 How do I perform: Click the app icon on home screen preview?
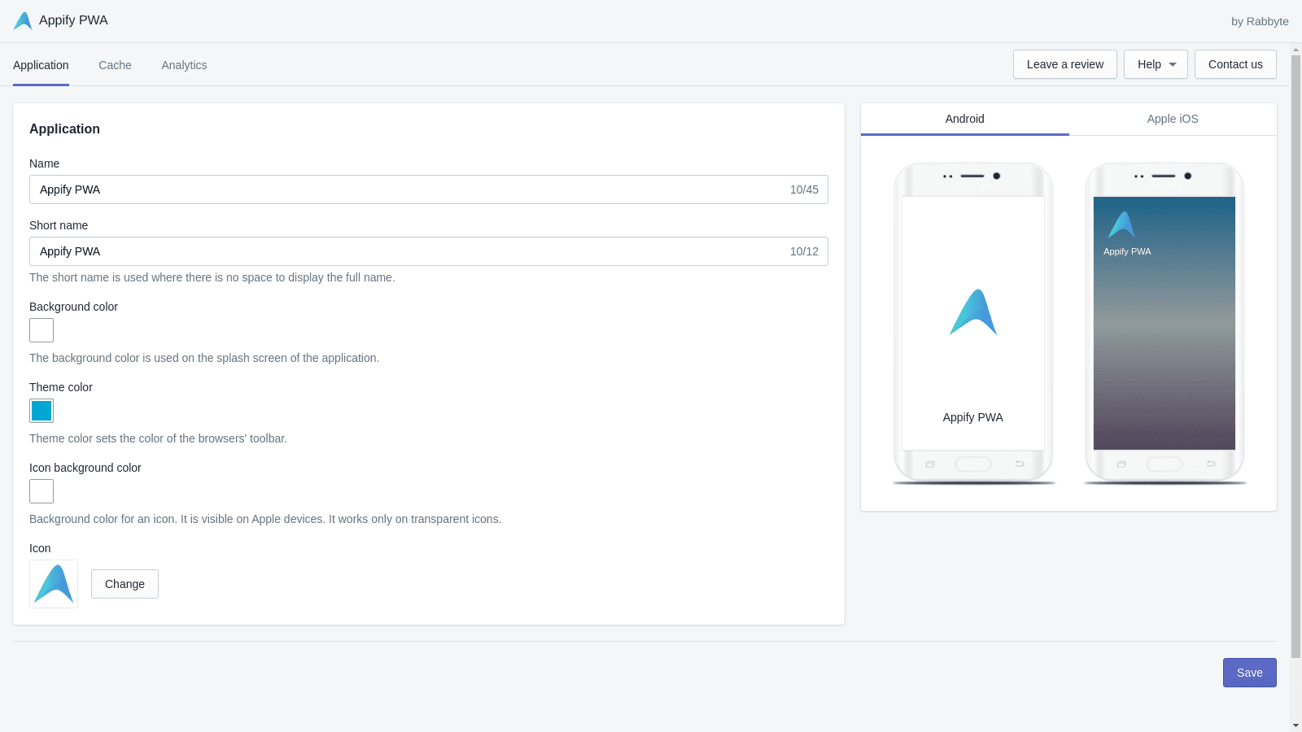1121,225
